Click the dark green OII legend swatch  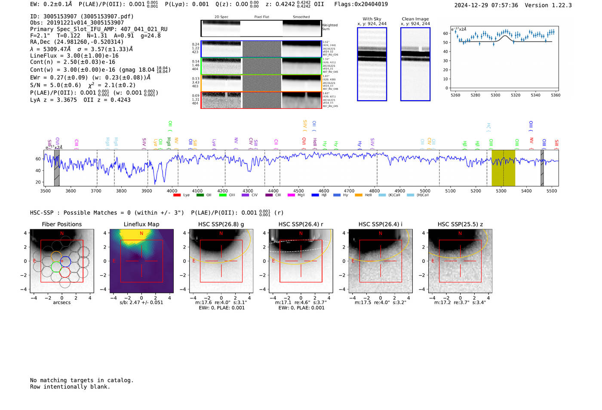200,195
